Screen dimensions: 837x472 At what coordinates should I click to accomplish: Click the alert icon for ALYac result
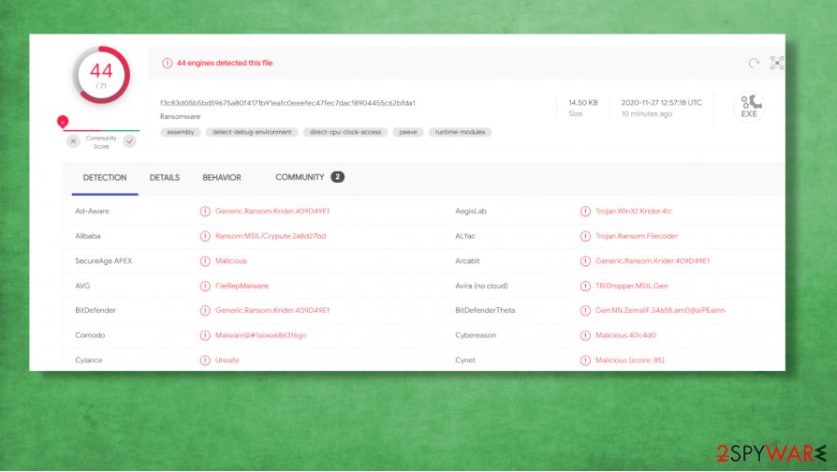pyautogui.click(x=585, y=236)
